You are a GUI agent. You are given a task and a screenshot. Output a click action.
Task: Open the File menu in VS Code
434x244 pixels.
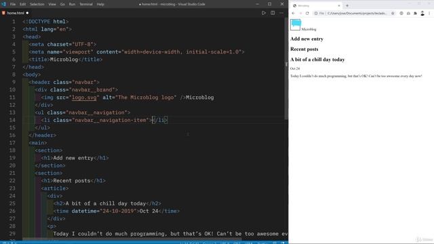tap(13, 4)
